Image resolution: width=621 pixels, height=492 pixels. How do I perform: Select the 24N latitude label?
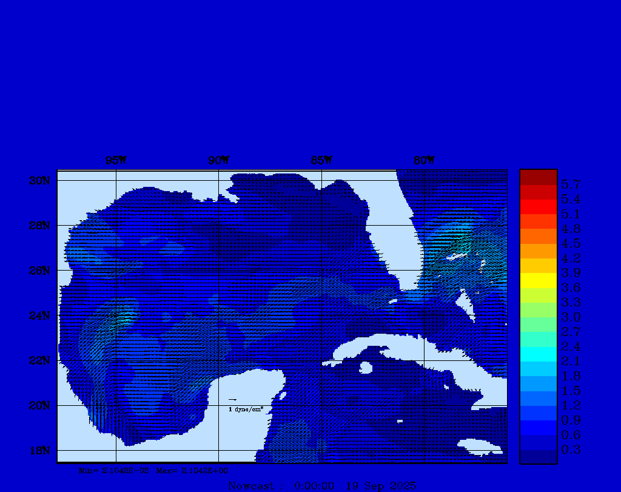(38, 315)
